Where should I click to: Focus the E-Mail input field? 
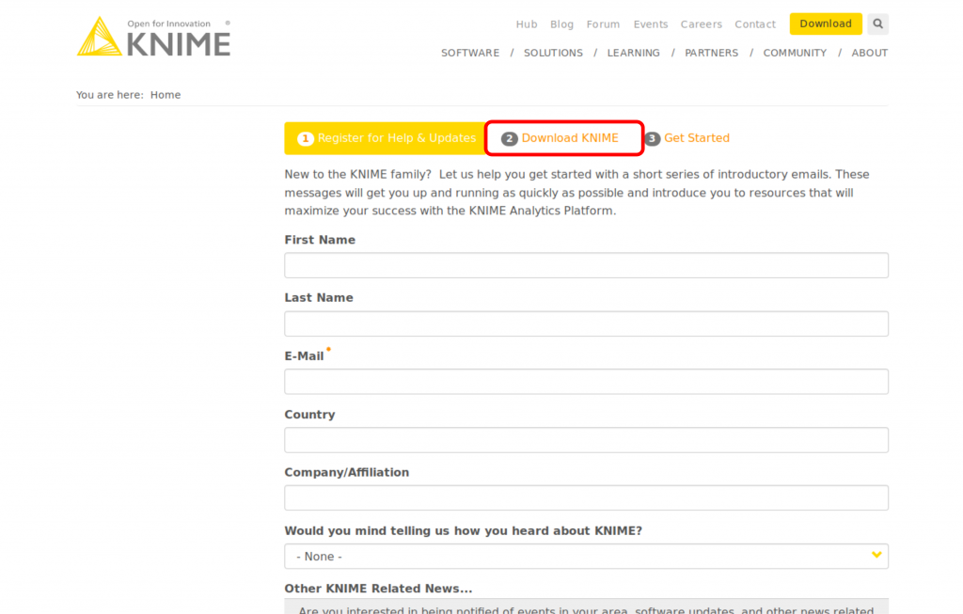586,382
